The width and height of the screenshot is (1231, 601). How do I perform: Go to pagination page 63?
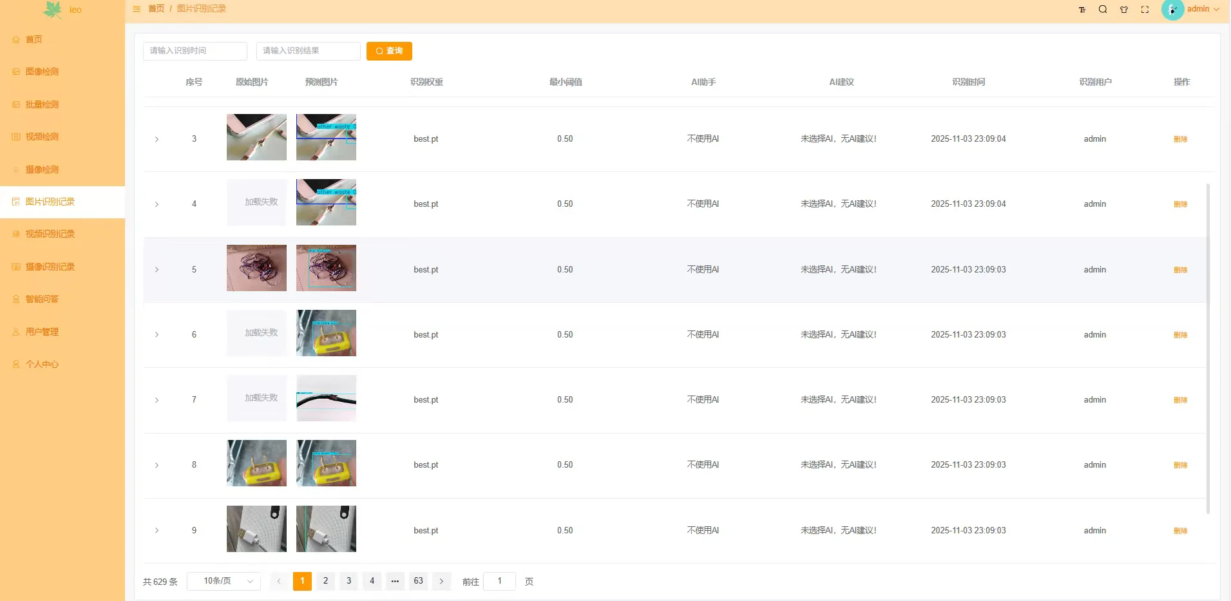pos(417,580)
